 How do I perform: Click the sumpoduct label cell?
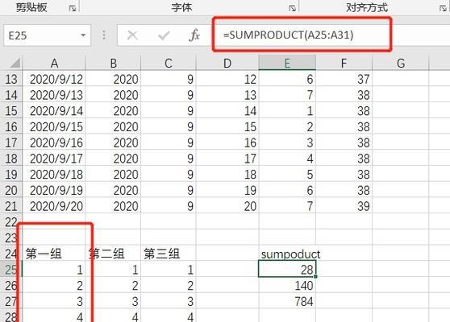[287, 254]
